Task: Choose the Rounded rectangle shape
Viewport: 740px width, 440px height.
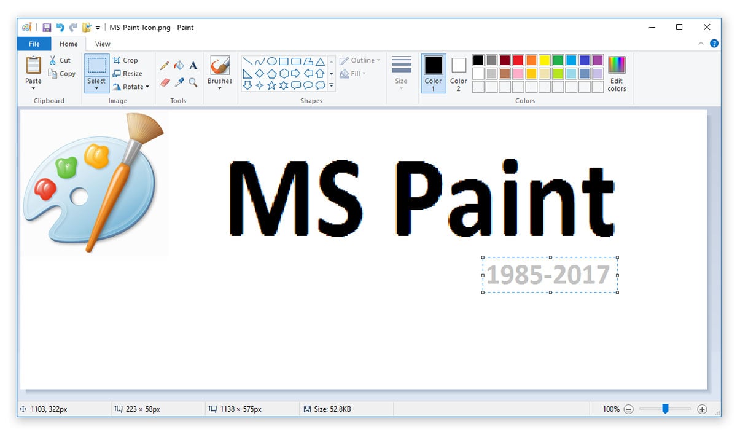Action: 296,61
